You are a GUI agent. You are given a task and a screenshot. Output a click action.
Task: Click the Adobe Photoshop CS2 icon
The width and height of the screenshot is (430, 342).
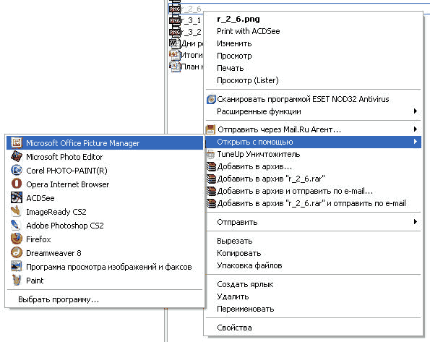point(17,225)
